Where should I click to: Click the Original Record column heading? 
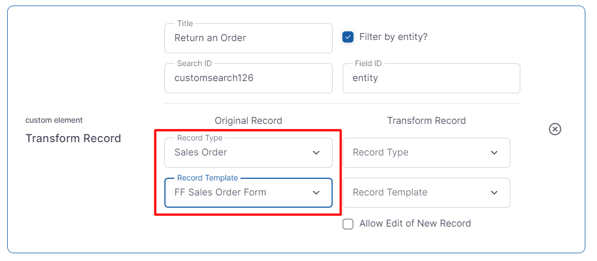pyautogui.click(x=248, y=121)
